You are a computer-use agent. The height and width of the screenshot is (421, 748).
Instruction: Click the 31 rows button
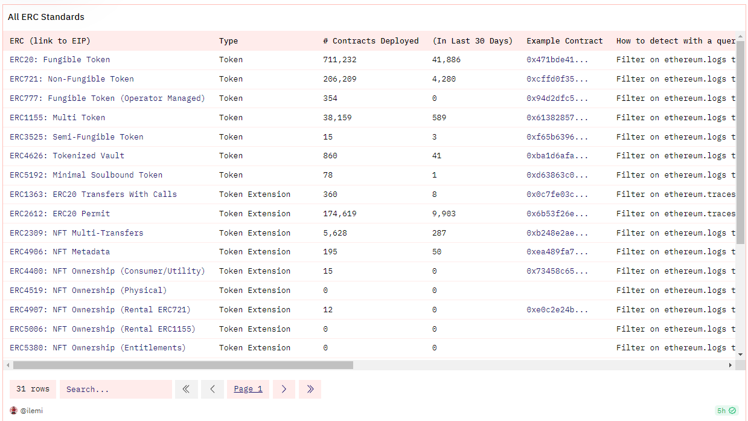click(32, 389)
